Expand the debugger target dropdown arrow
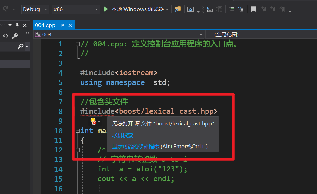Image resolution: width=317 pixels, height=194 pixels. [x=167, y=9]
